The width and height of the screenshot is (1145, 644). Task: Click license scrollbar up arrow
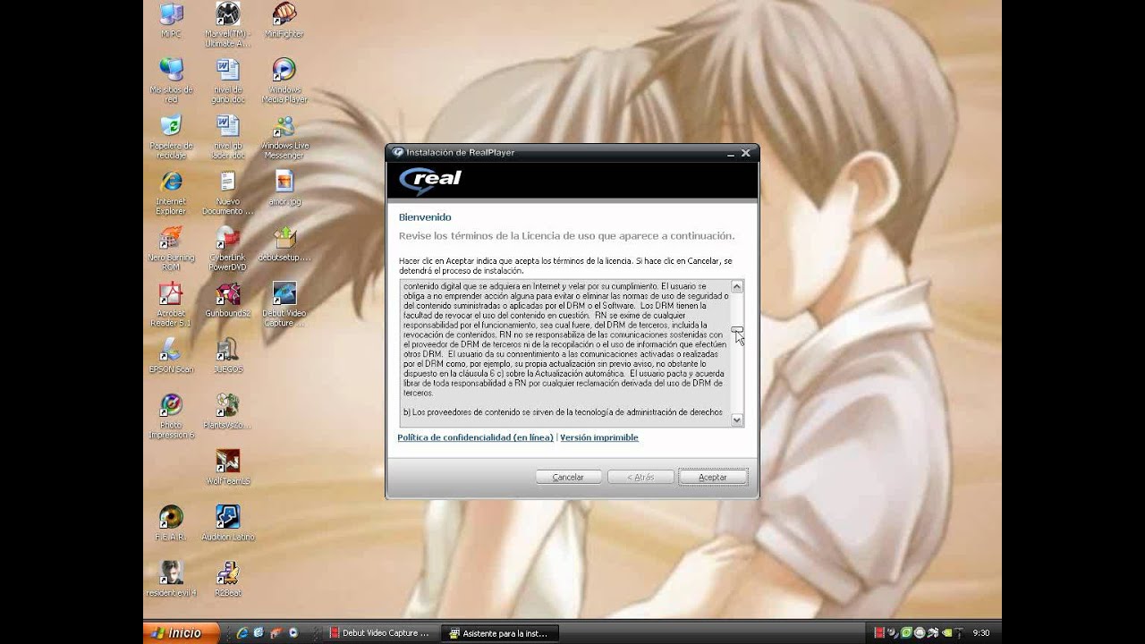pos(737,287)
